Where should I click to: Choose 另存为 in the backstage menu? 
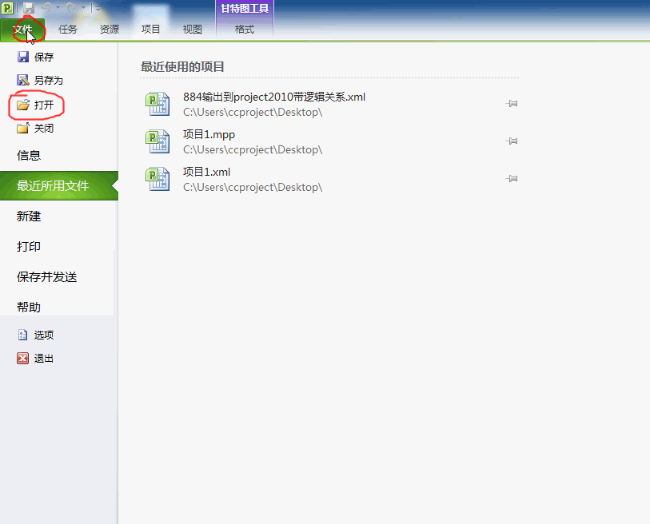coord(49,80)
